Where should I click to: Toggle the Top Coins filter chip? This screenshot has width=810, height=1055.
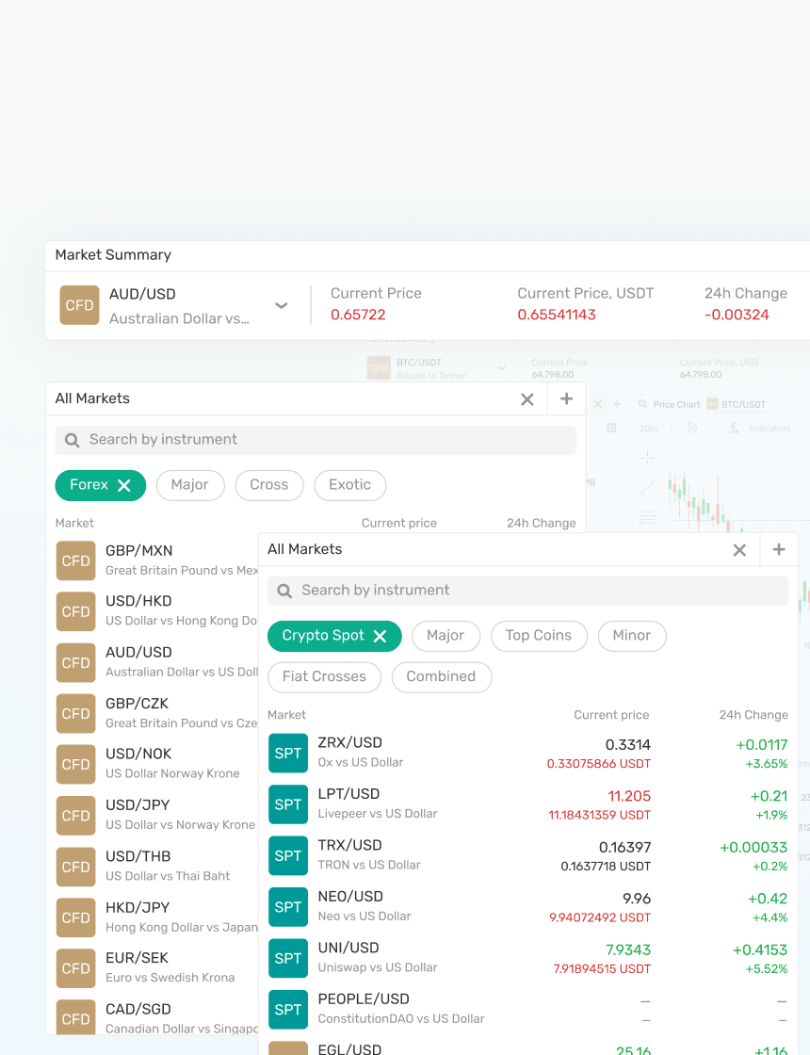pos(539,636)
